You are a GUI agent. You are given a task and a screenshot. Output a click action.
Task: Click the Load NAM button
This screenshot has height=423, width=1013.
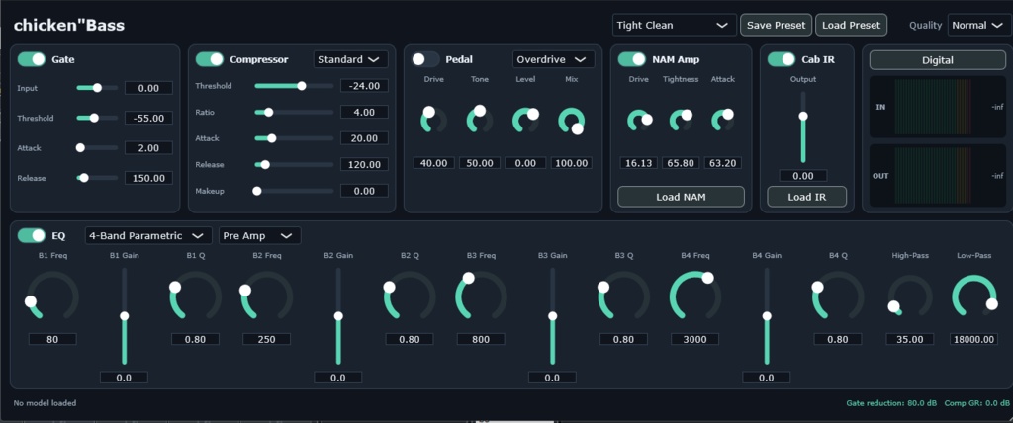pos(681,197)
